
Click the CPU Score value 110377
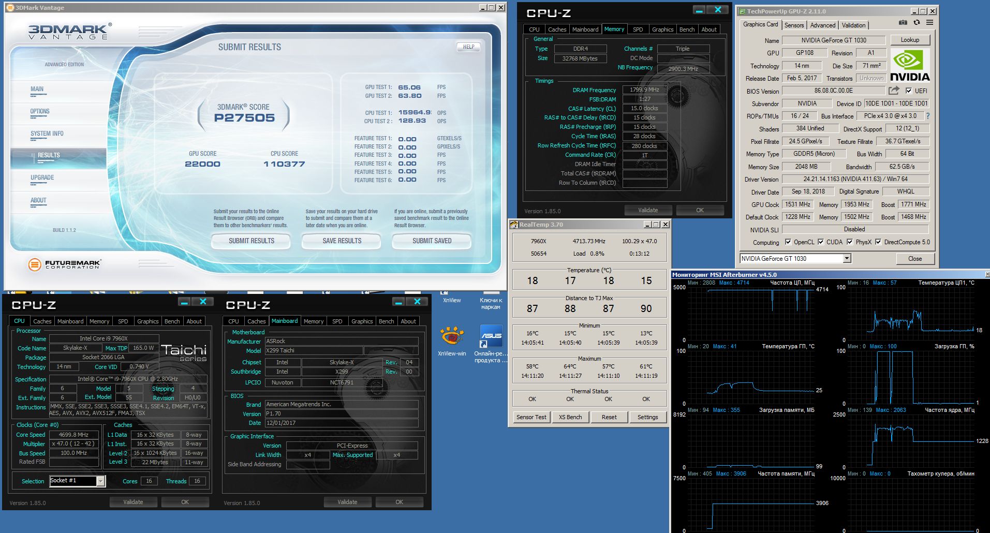284,164
